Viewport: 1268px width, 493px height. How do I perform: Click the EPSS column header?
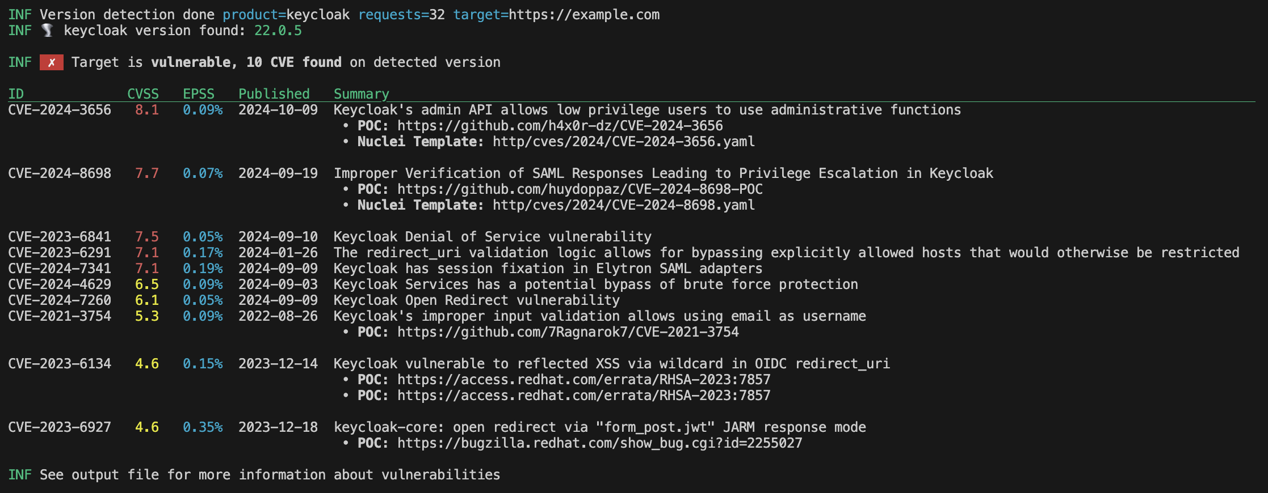(199, 94)
